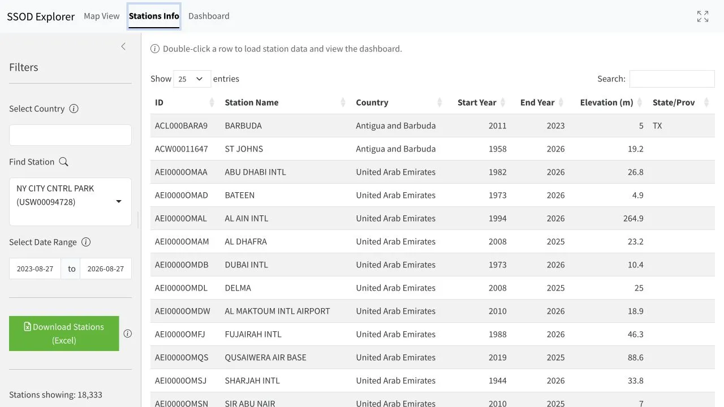724x407 pixels.
Task: Click the ST JOHNS station row
Action: click(x=433, y=149)
